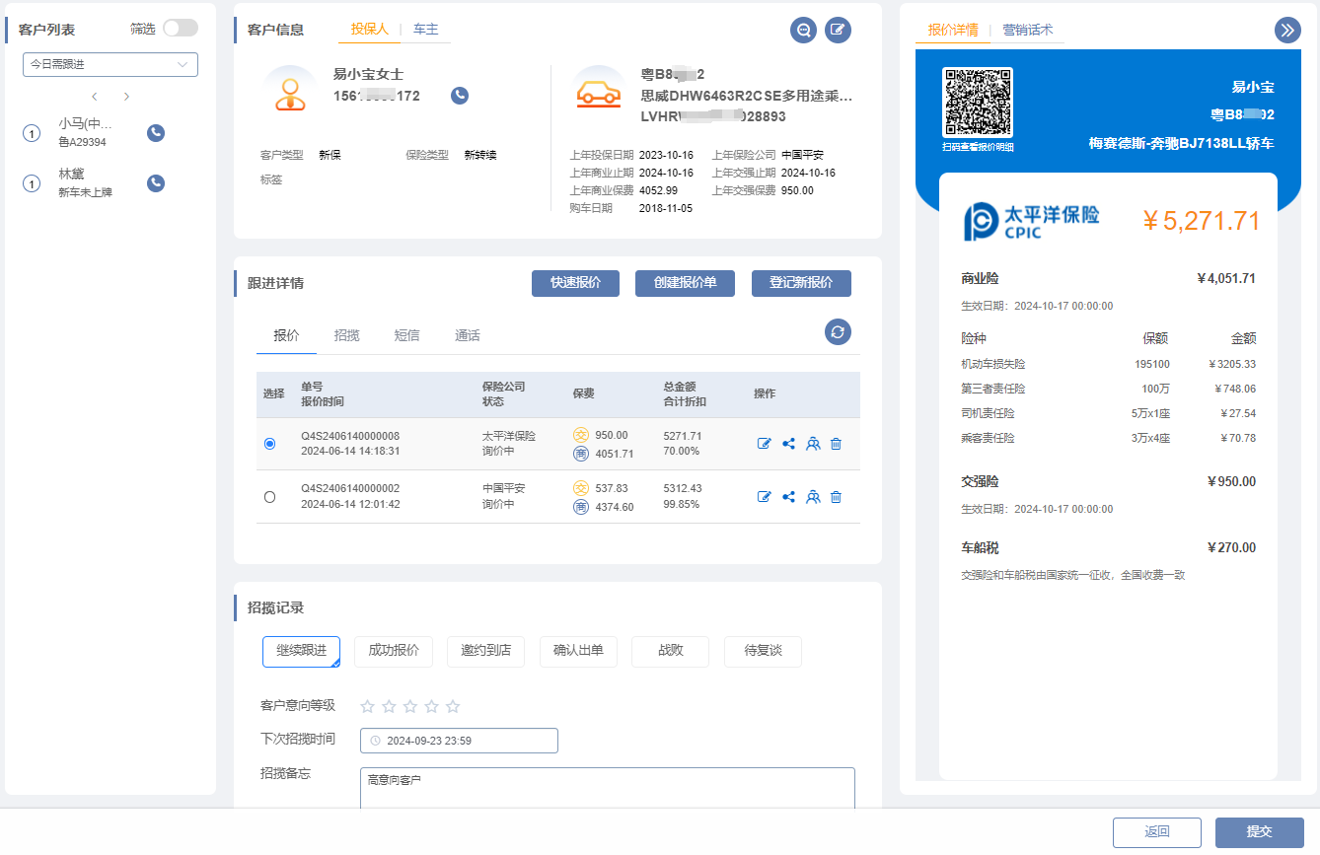
Task: Switch to 投保人 tab
Action: tap(370, 30)
